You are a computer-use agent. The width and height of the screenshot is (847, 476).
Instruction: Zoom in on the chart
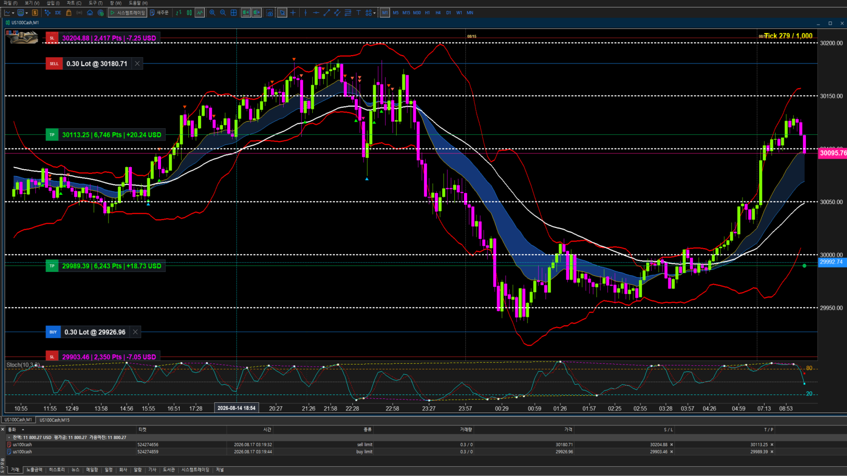coord(212,13)
